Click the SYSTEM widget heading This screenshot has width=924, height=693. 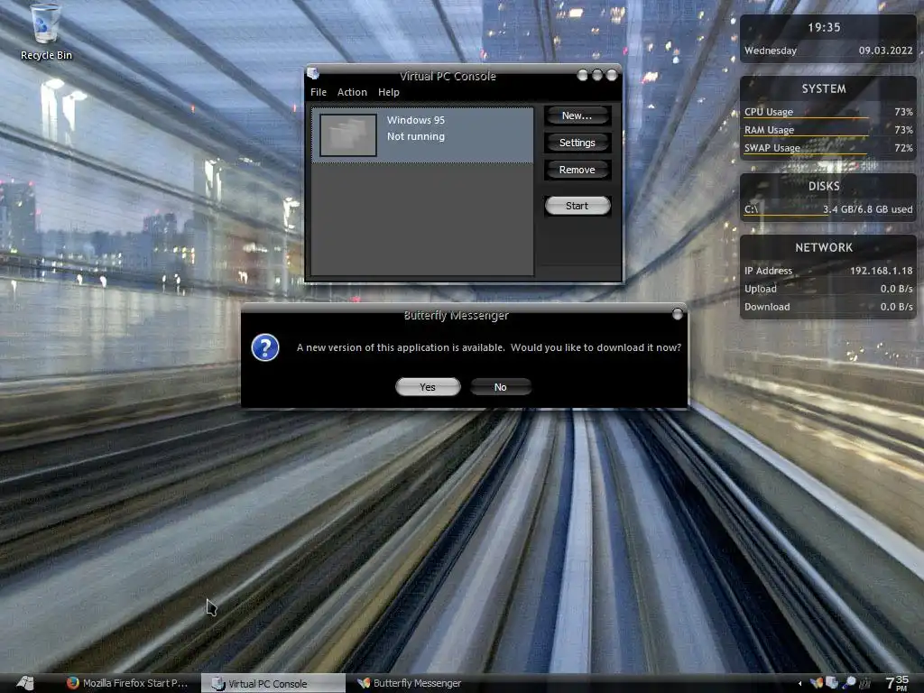pos(823,89)
